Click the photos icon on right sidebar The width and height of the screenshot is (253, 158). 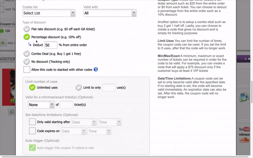pos(244,97)
